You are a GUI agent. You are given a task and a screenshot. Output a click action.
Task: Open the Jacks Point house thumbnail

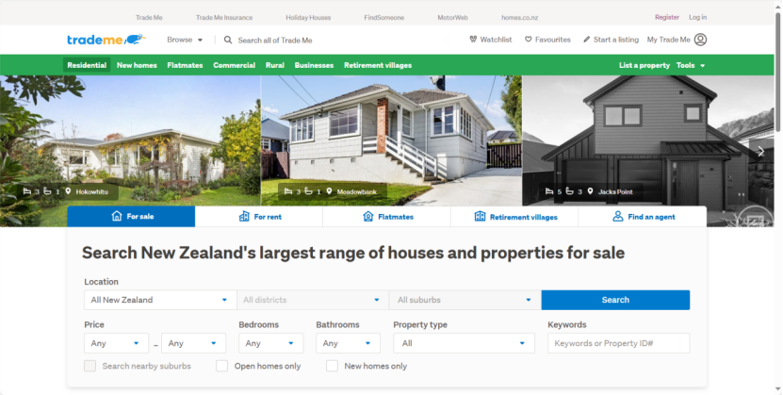click(648, 140)
